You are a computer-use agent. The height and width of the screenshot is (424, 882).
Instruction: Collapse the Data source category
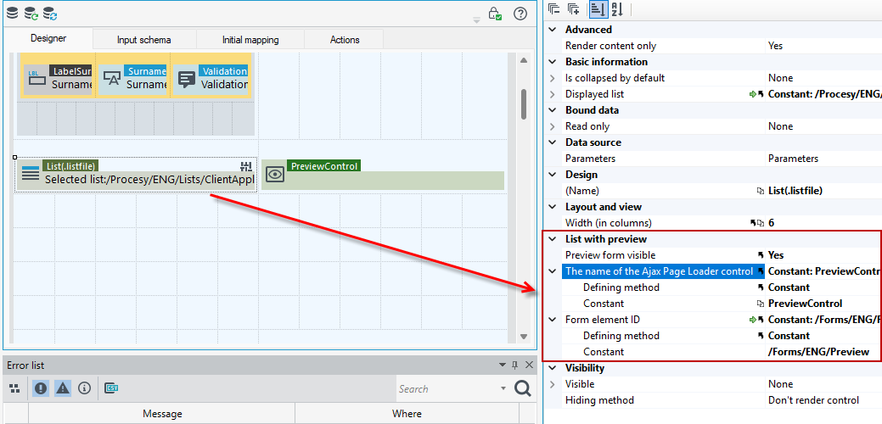point(553,142)
